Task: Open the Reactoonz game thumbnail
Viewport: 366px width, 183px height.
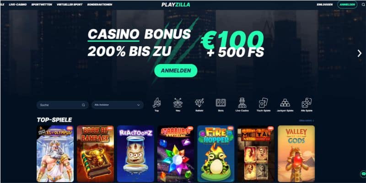Action: point(135,154)
